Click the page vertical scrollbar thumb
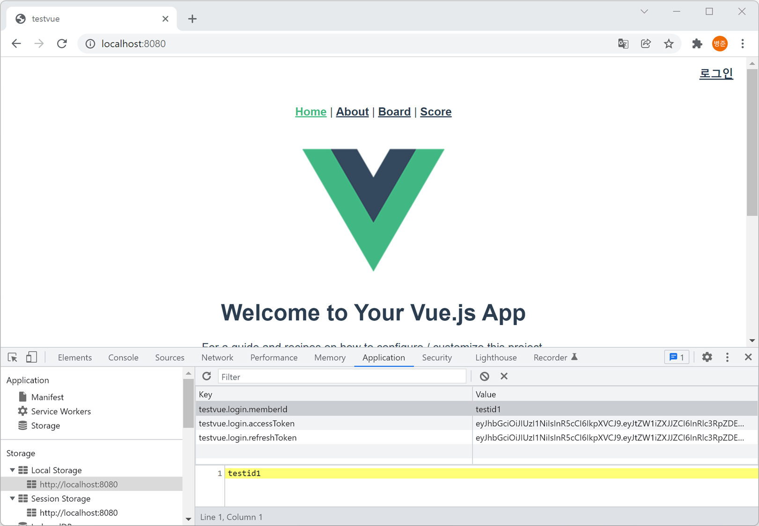This screenshot has height=526, width=759. 752,143
